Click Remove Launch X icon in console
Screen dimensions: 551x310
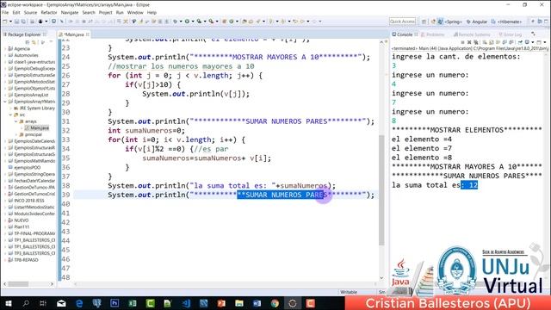click(x=469, y=42)
